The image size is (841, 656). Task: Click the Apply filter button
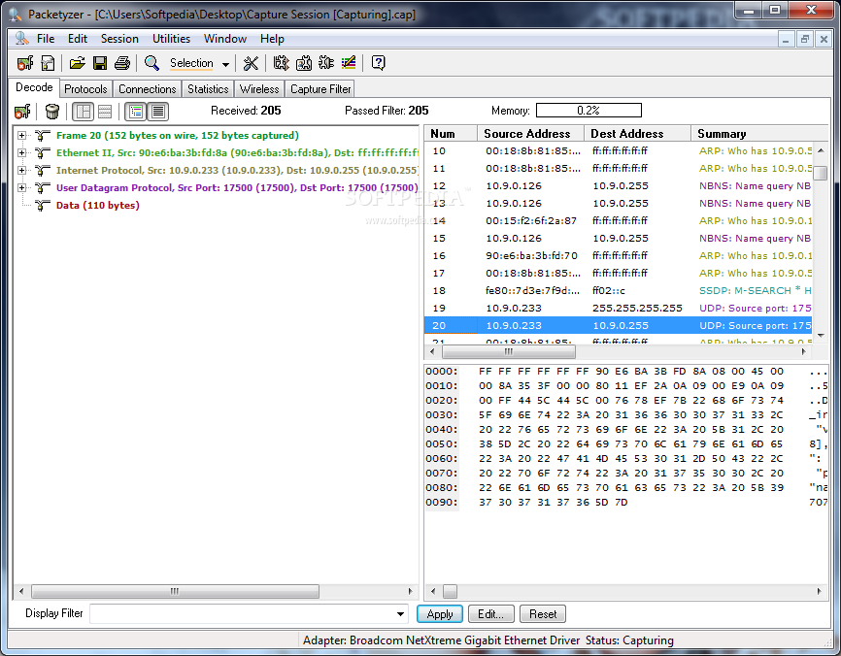[440, 614]
